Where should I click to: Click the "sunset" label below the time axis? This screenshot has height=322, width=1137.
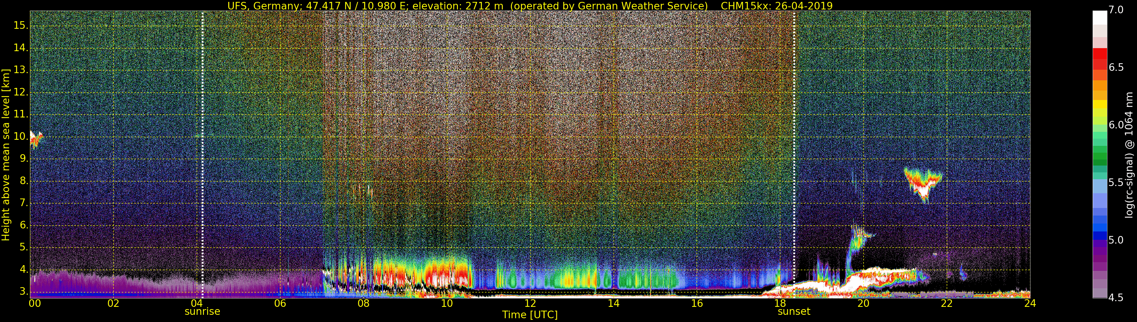pos(794,311)
